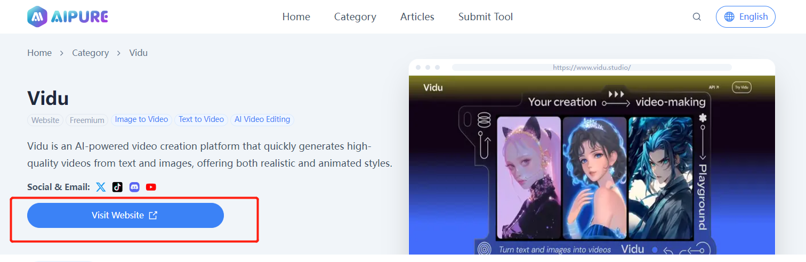Image resolution: width=806 pixels, height=262 pixels.
Task: Open Vidu's X (Twitter) profile icon
Action: pos(101,187)
